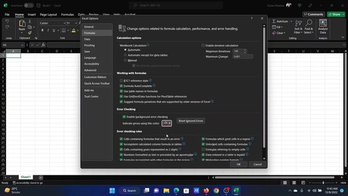
Task: Open Comments pane button
Action: point(314,15)
